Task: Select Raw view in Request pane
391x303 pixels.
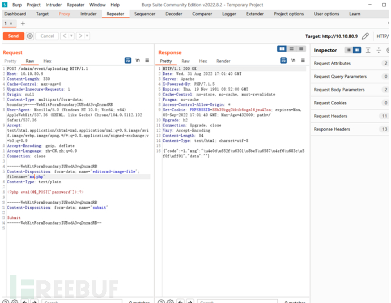Action: click(30, 61)
